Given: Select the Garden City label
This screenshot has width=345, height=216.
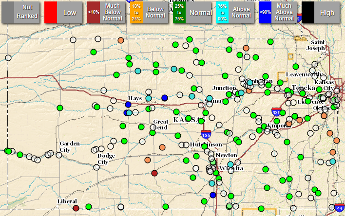Looking at the screenshot, I should (x=70, y=146).
